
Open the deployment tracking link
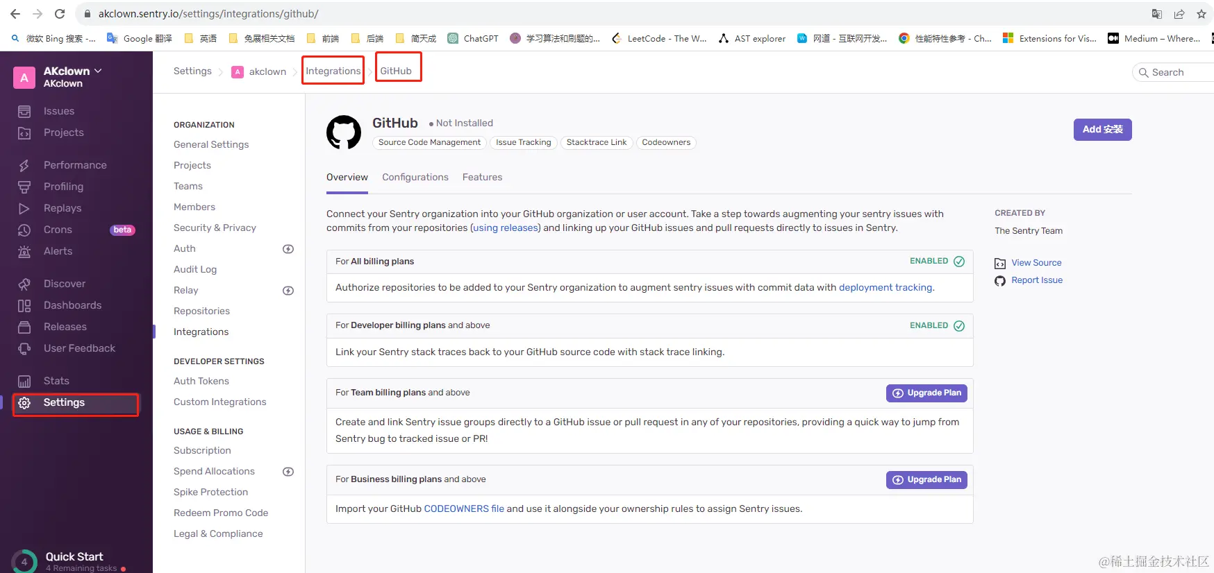pos(885,288)
